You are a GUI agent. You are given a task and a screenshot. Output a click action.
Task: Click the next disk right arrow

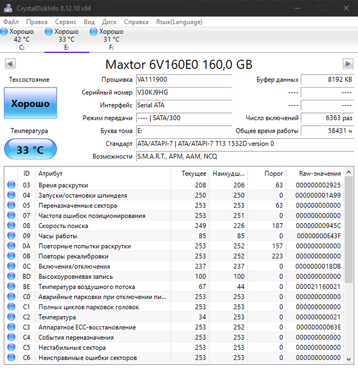[x=348, y=63]
